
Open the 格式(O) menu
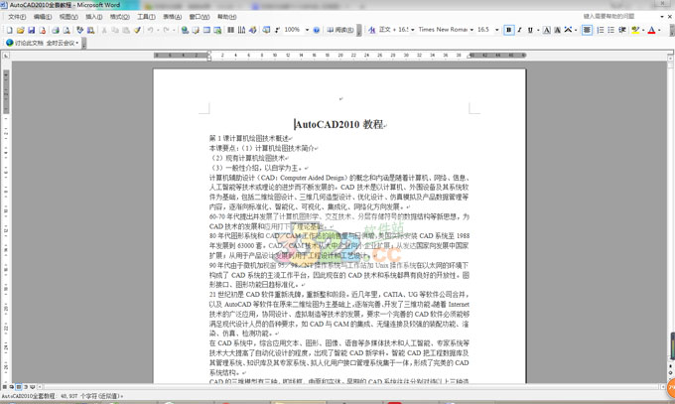coord(120,17)
